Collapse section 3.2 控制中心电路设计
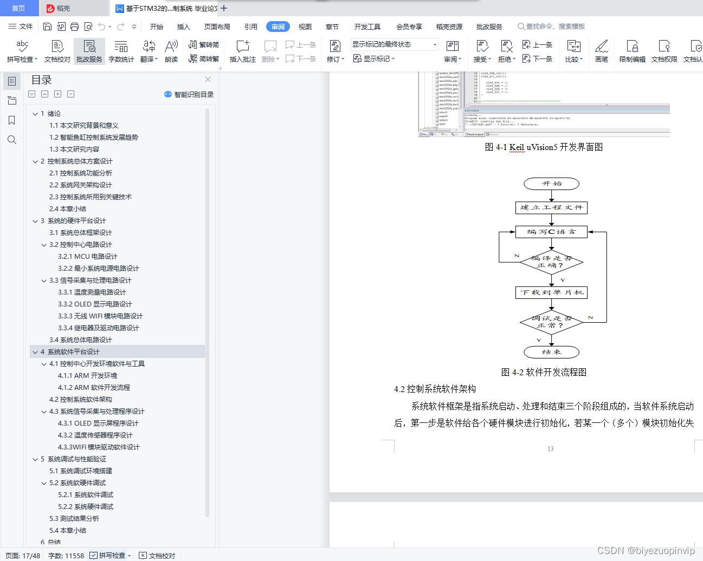Screen dimensions: 703x561 tap(44, 245)
